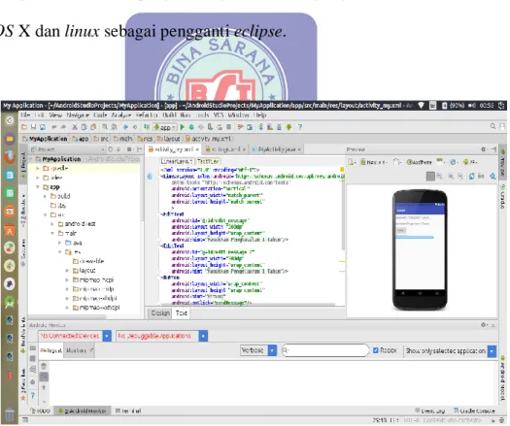Click the layout breadcrumb in navigation bar
Image resolution: width=510 pixels, height=426 pixels.
(x=169, y=139)
